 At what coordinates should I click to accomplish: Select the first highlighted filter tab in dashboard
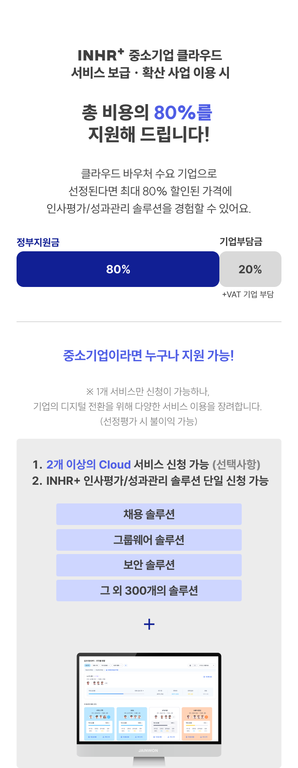[x=87, y=665]
